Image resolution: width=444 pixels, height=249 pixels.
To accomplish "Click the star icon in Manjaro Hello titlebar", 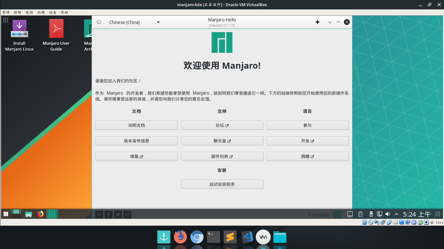I will [x=318, y=22].
